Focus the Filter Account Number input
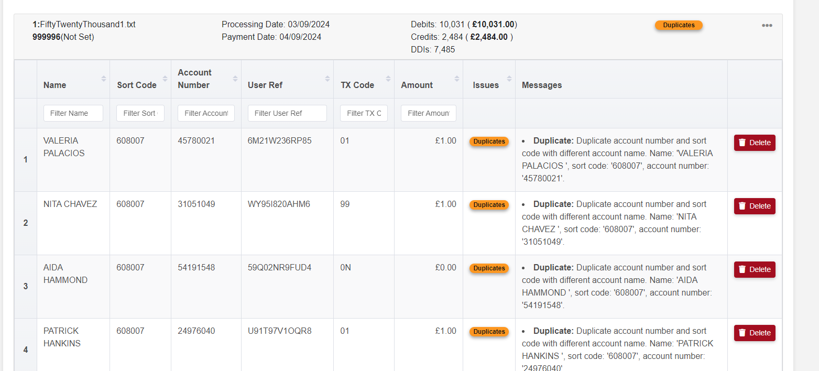Viewport: 819px width, 371px height. pyautogui.click(x=206, y=113)
